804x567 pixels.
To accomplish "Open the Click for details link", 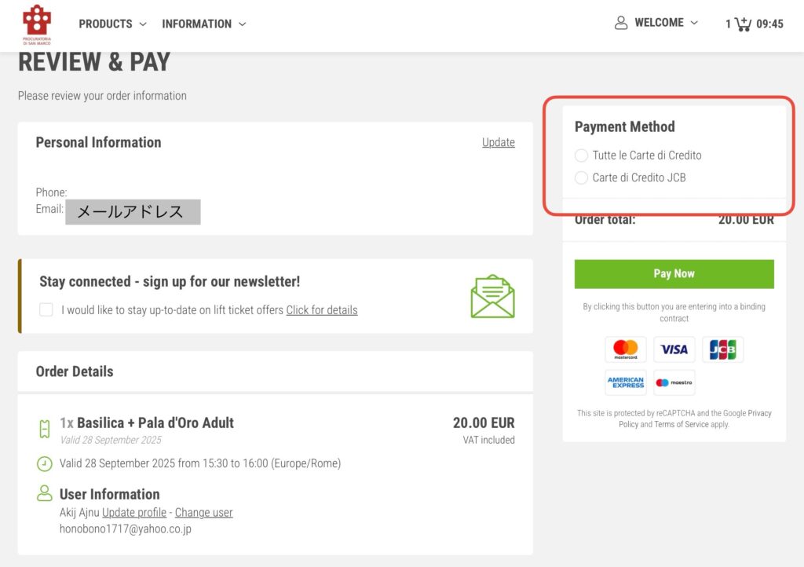I will coord(321,310).
